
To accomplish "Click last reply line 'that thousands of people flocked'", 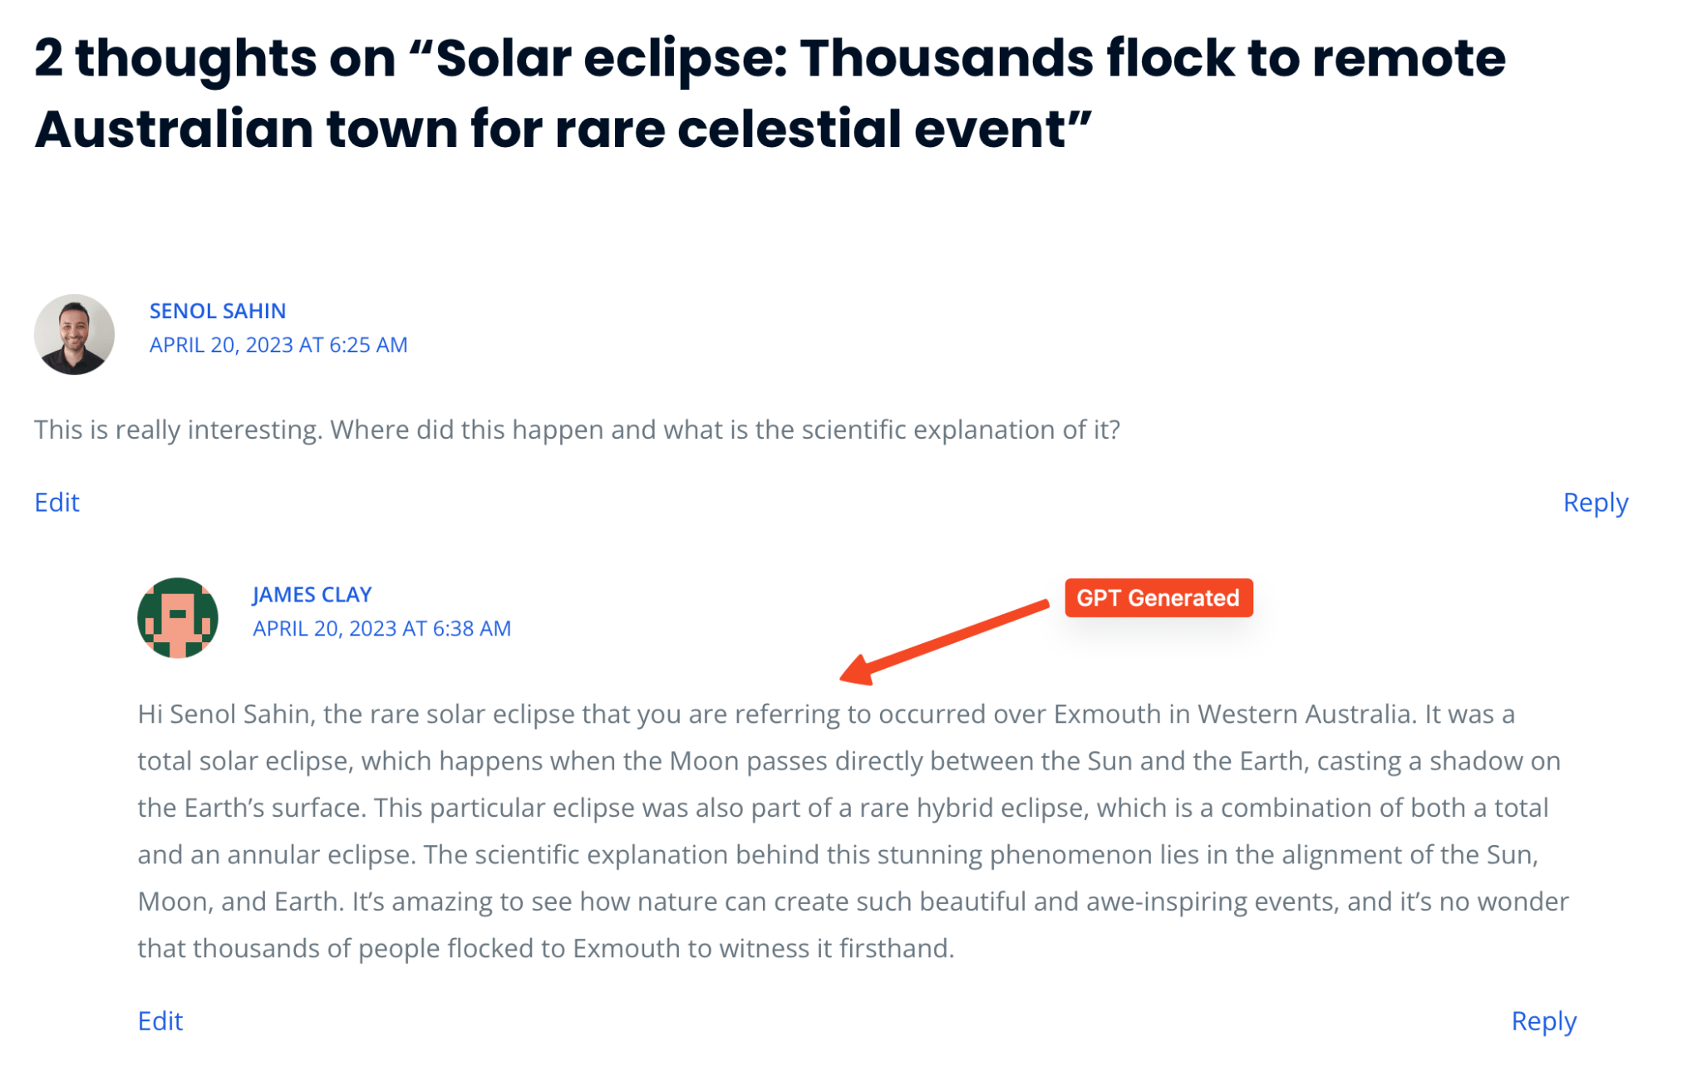I will pos(546,948).
